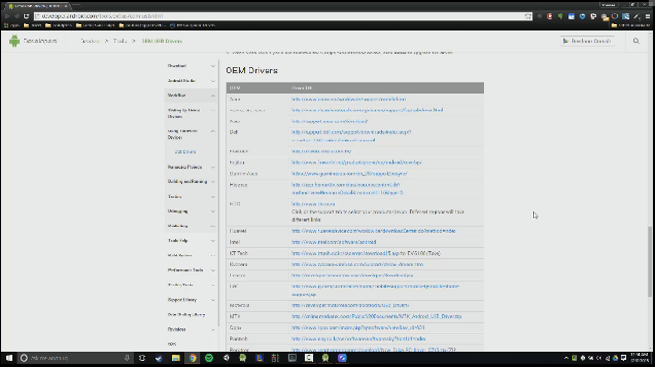Click the Developer Console button
The width and height of the screenshot is (655, 367).
pos(587,41)
